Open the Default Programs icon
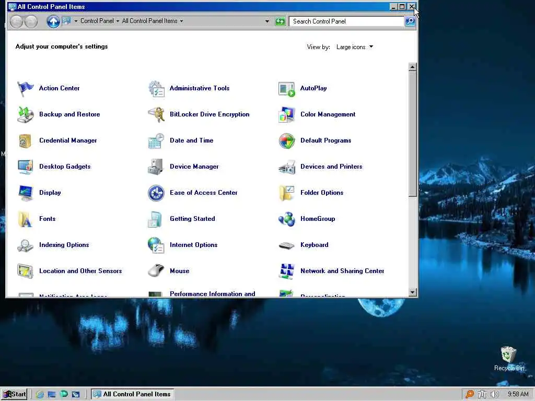 [287, 141]
